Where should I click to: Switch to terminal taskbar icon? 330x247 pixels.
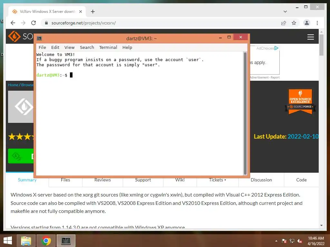[x=66, y=241]
